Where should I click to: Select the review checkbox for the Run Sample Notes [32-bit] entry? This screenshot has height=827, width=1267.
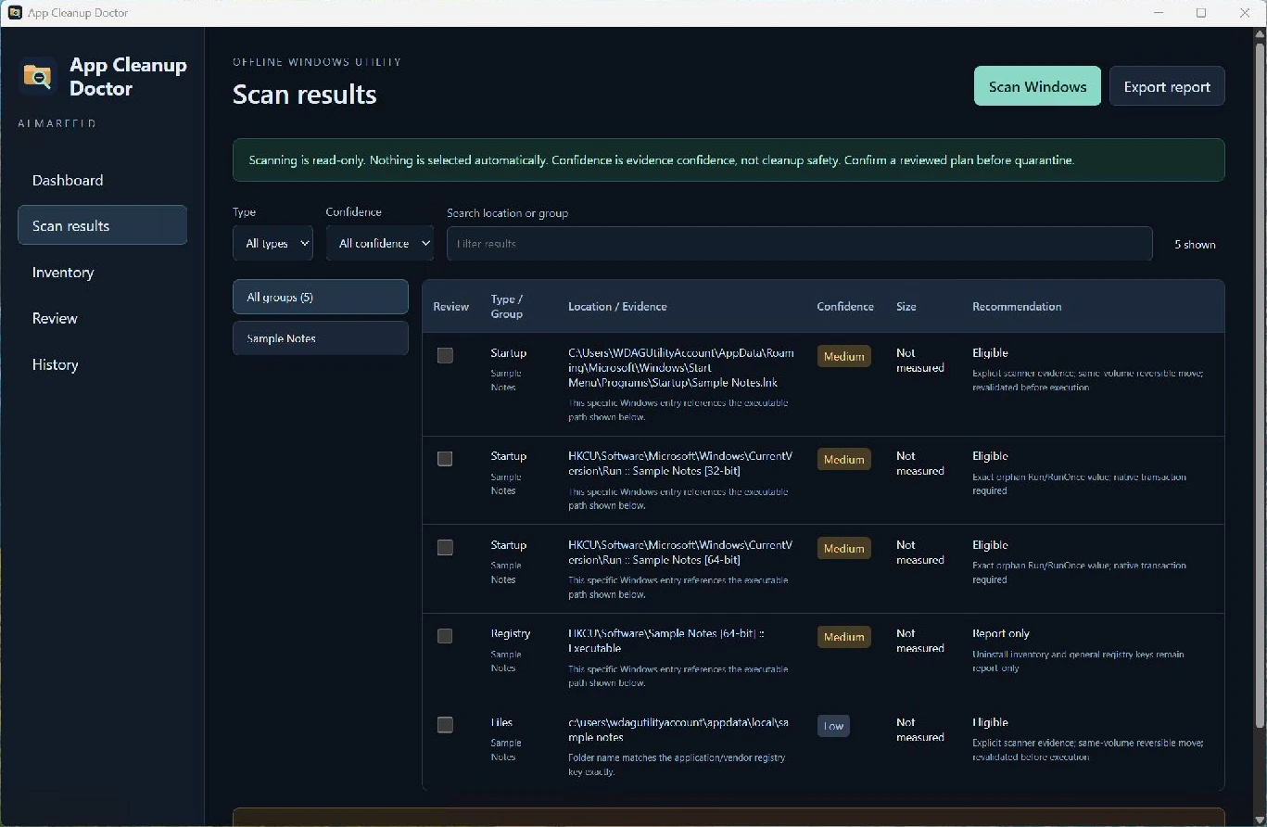click(445, 458)
